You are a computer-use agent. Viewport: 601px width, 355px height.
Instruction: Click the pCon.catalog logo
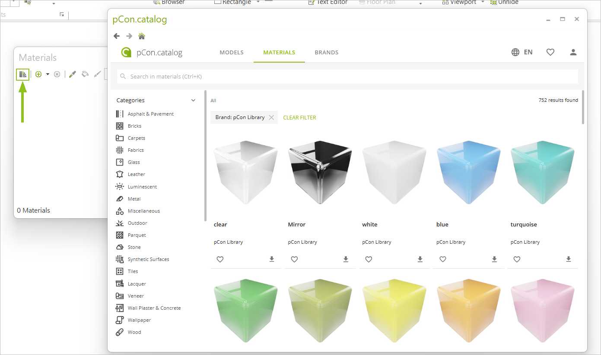pos(152,53)
